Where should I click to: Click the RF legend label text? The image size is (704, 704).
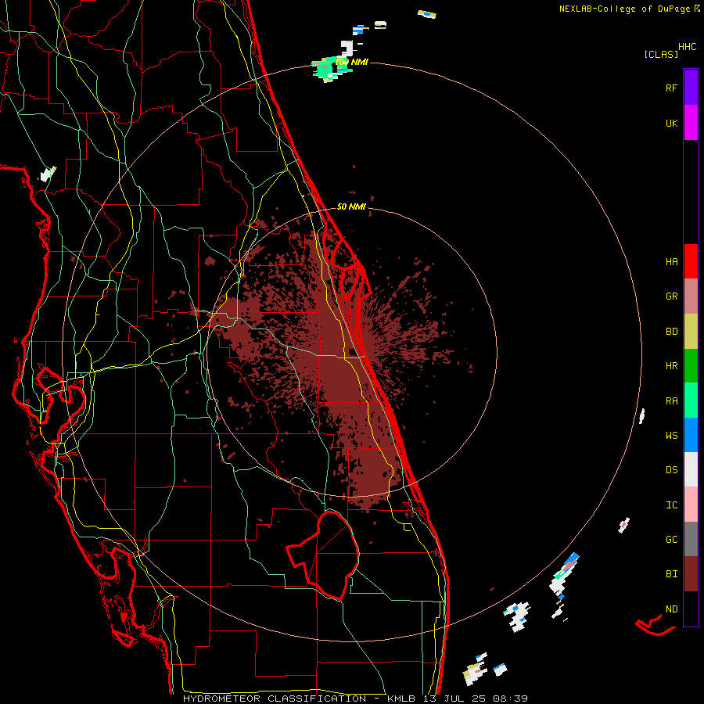pos(672,88)
